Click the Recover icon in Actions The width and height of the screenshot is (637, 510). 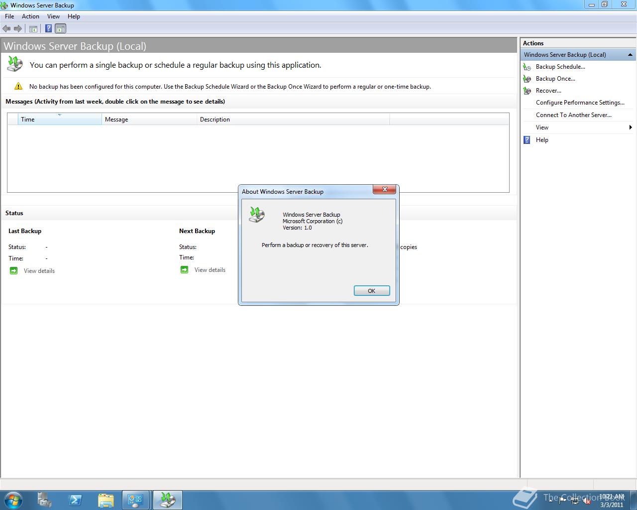click(x=527, y=91)
